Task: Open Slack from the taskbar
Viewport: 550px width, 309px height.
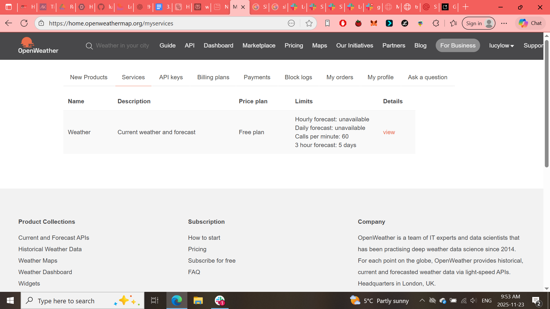Action: pyautogui.click(x=220, y=300)
